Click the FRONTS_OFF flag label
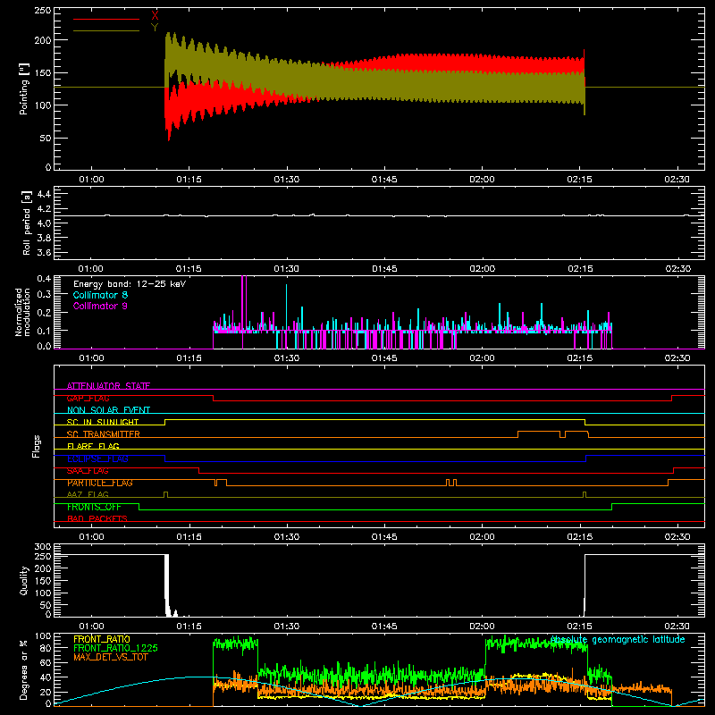 click(x=94, y=507)
